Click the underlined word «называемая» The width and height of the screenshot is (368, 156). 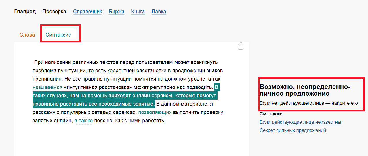click(47, 87)
